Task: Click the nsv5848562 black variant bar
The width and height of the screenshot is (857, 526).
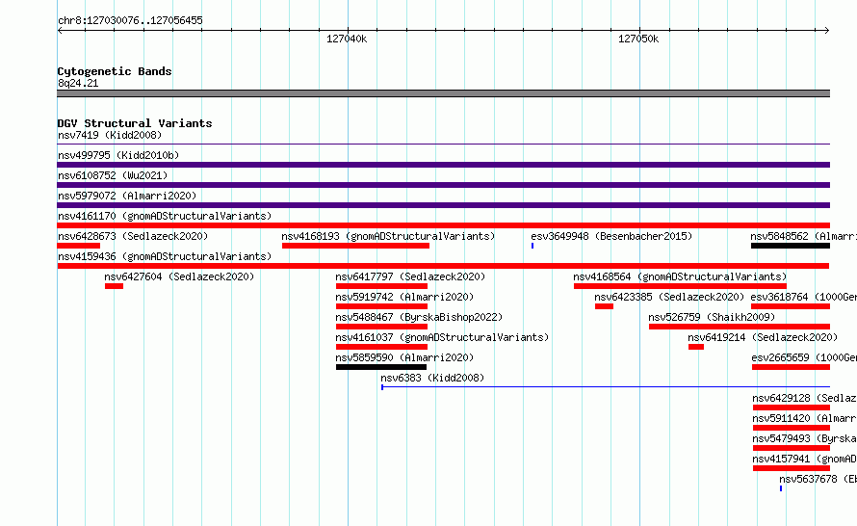Action: tap(791, 246)
